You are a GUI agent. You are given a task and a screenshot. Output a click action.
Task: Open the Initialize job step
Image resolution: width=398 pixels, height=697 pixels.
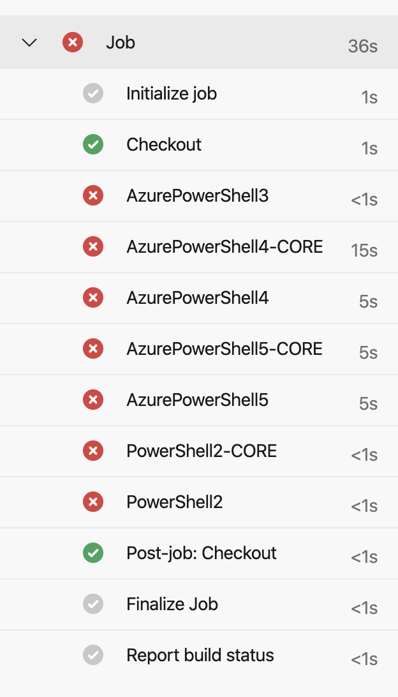(172, 93)
